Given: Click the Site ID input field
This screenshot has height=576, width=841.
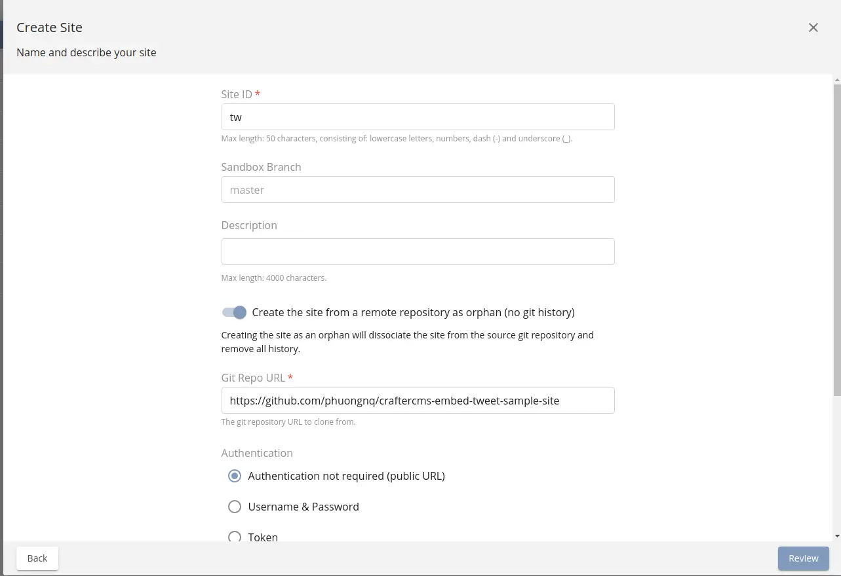Looking at the screenshot, I should (418, 117).
